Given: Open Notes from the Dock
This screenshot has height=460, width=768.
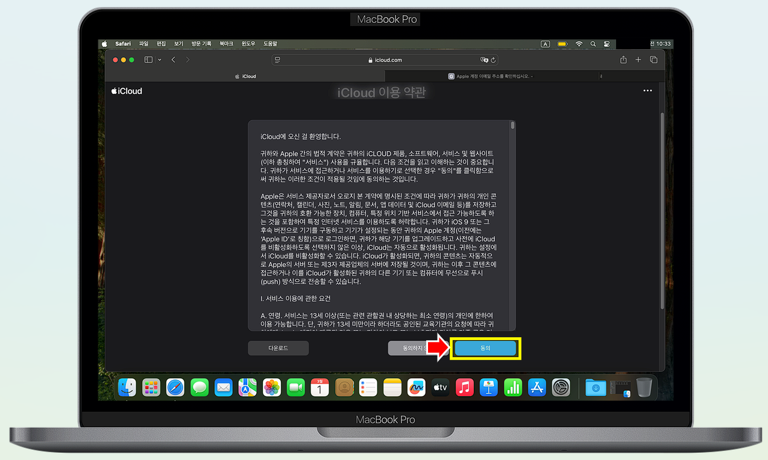Looking at the screenshot, I should 392,387.
